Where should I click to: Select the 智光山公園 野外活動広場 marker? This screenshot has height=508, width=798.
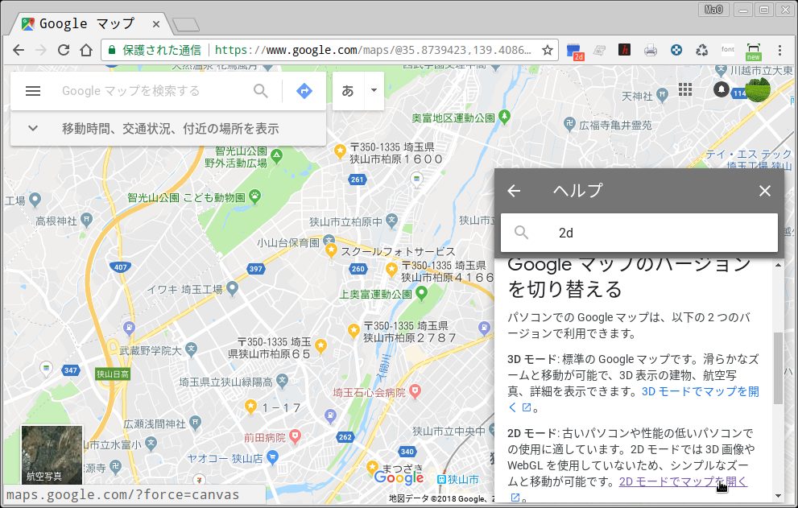pyautogui.click(x=276, y=155)
